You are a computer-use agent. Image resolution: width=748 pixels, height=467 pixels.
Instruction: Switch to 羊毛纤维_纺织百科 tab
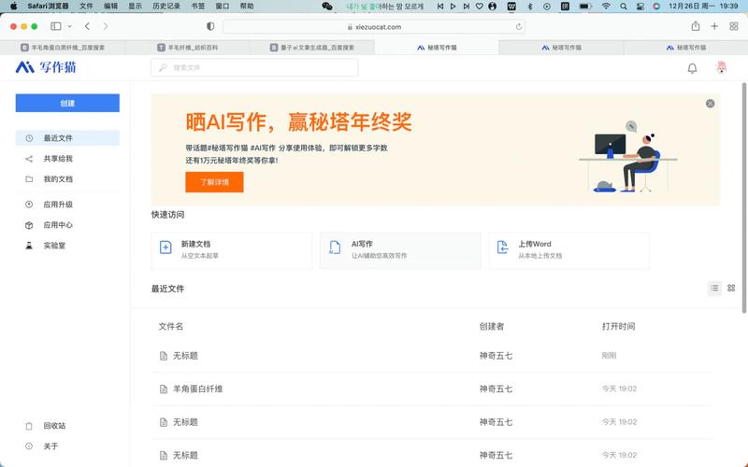pos(188,48)
